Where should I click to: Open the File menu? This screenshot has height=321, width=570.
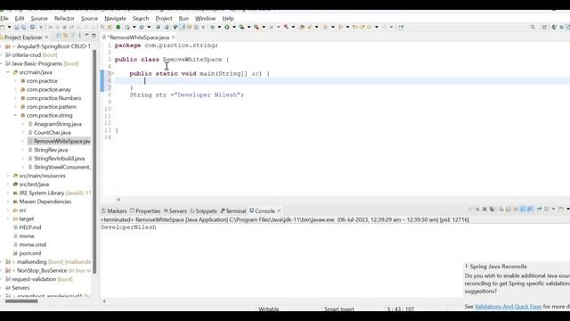(4, 18)
